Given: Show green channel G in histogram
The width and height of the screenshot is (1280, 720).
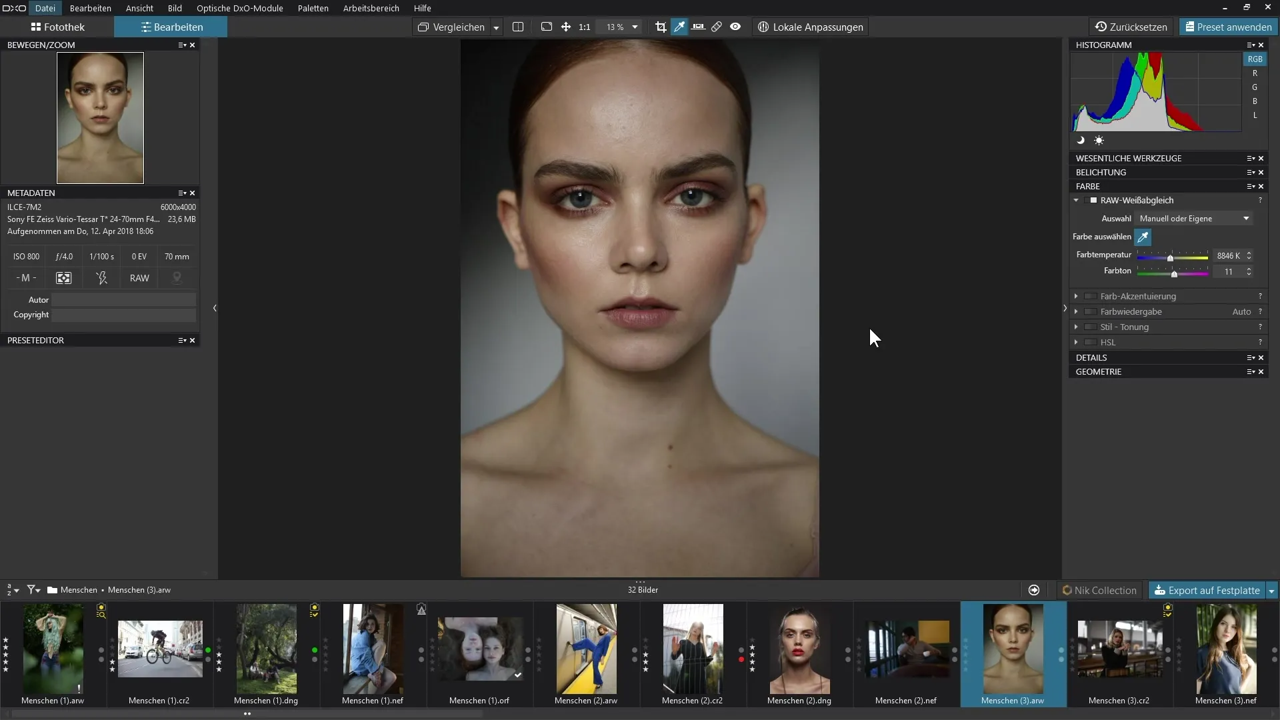Looking at the screenshot, I should 1255,87.
